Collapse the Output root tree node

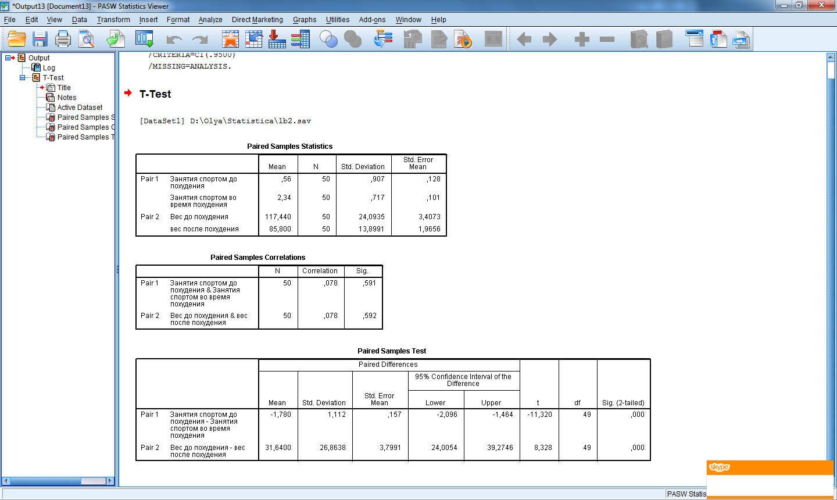[8, 58]
